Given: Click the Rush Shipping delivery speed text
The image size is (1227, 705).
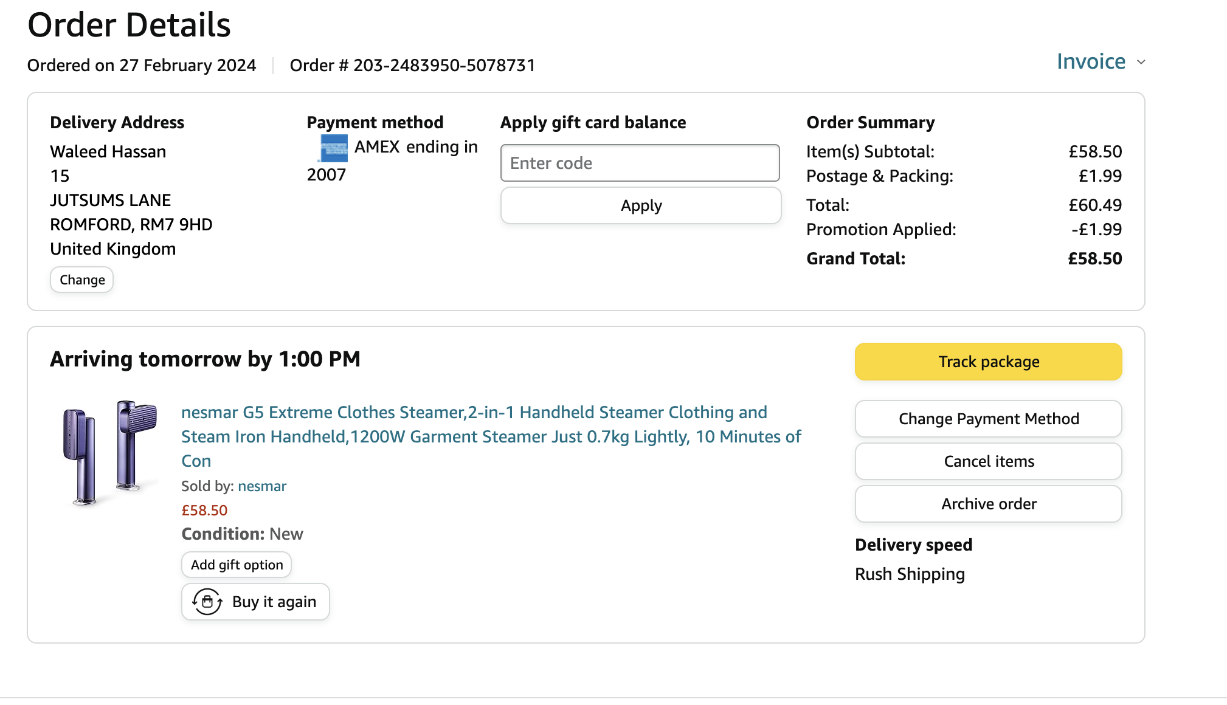Looking at the screenshot, I should (x=910, y=574).
